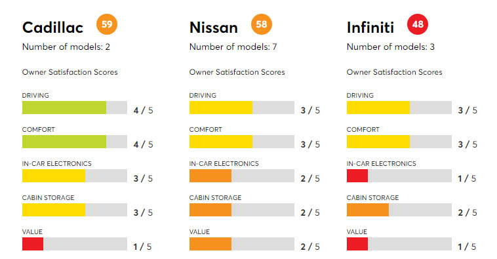Image resolution: width=497 pixels, height=259 pixels.
Task: Click Infiniti's red Value score bar
Action: click(357, 244)
